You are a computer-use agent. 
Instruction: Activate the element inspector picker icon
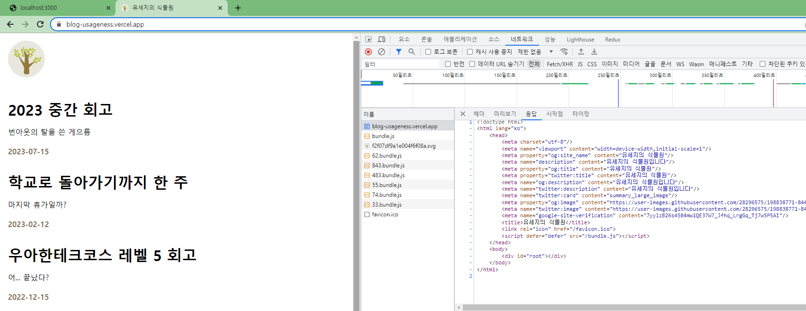368,39
